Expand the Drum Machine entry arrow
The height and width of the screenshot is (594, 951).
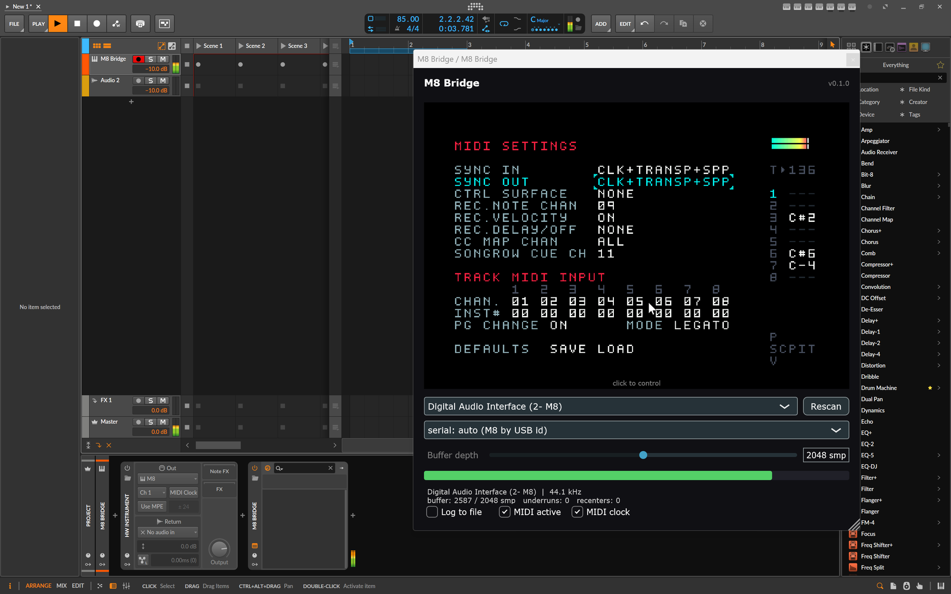click(939, 388)
